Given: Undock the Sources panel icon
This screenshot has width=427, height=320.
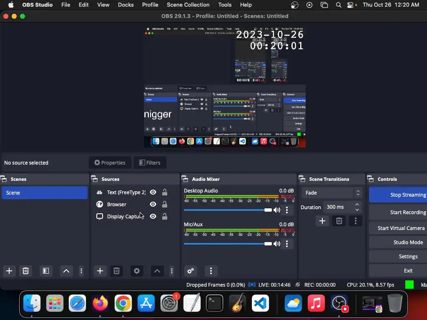Looking at the screenshot, I should coord(94,179).
